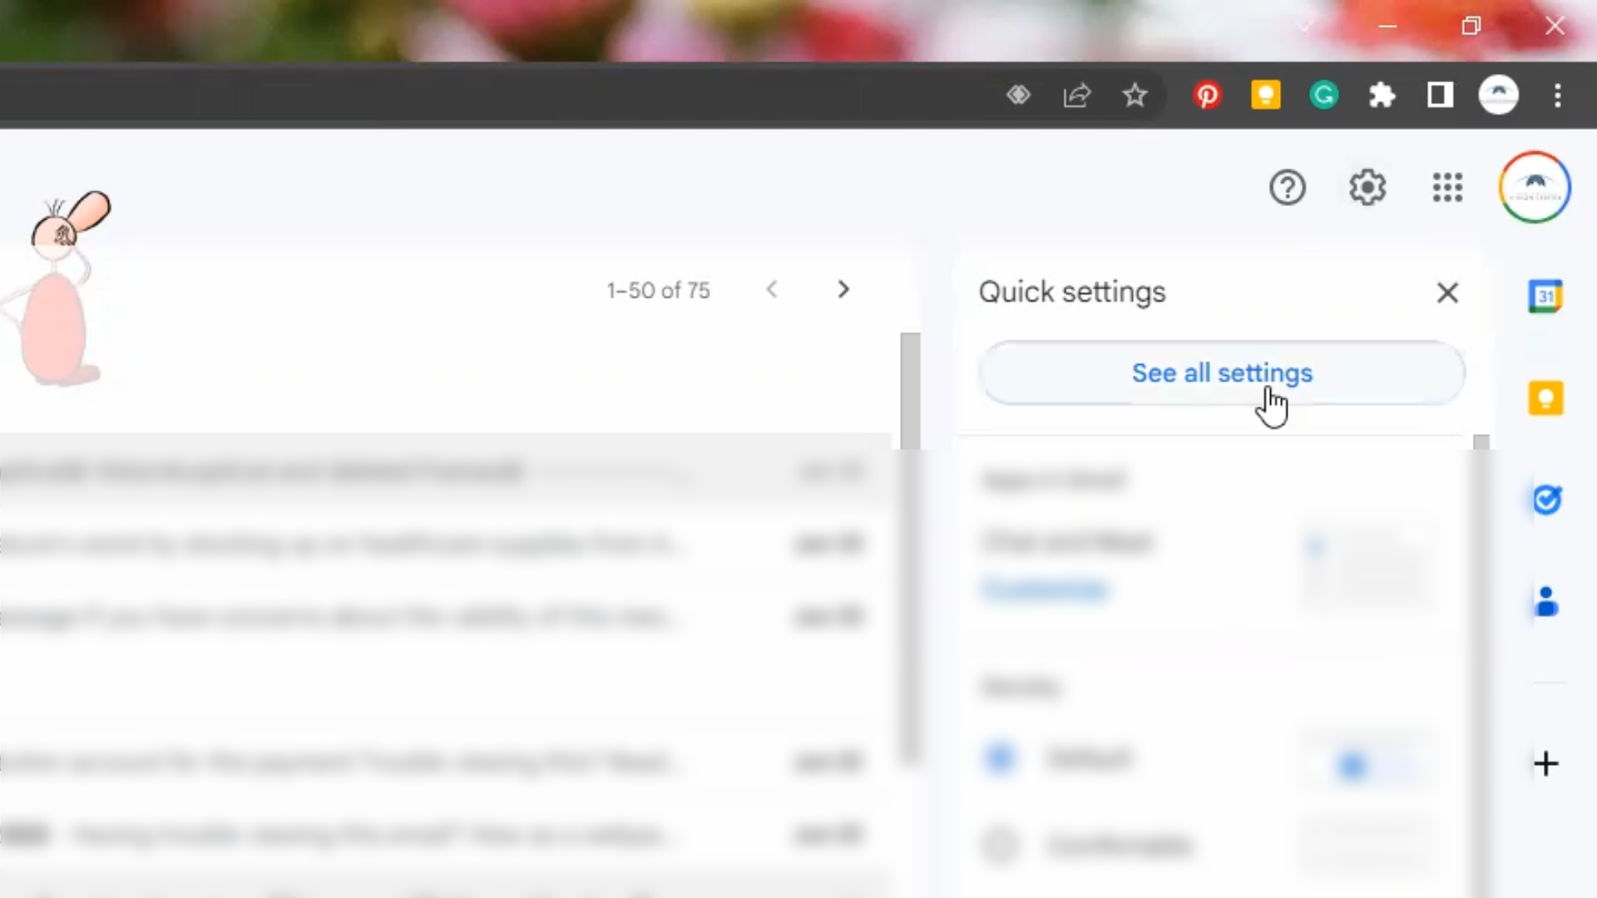The image size is (1597, 898).
Task: Go to next page of emails
Action: click(x=843, y=289)
